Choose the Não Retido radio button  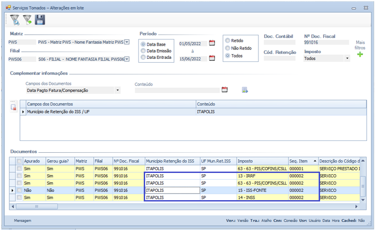[227, 48]
